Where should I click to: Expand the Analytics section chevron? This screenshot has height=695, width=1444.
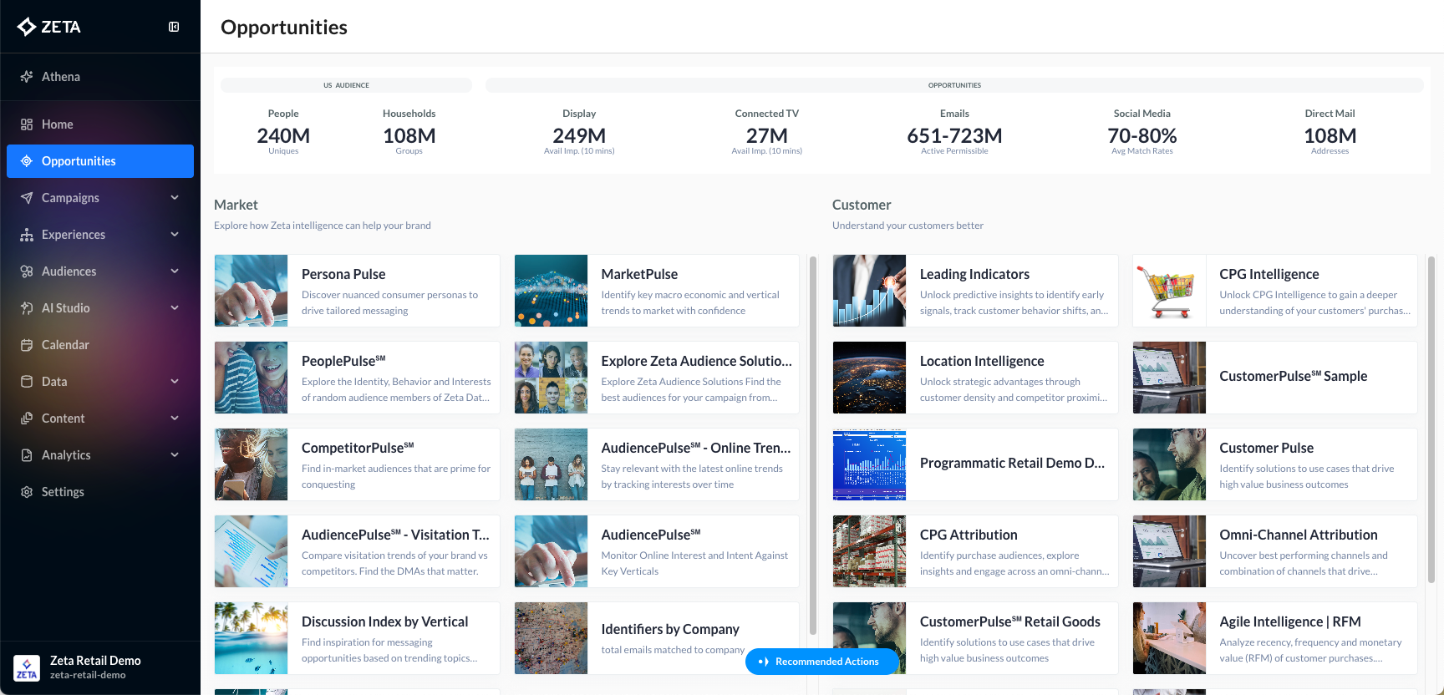175,455
